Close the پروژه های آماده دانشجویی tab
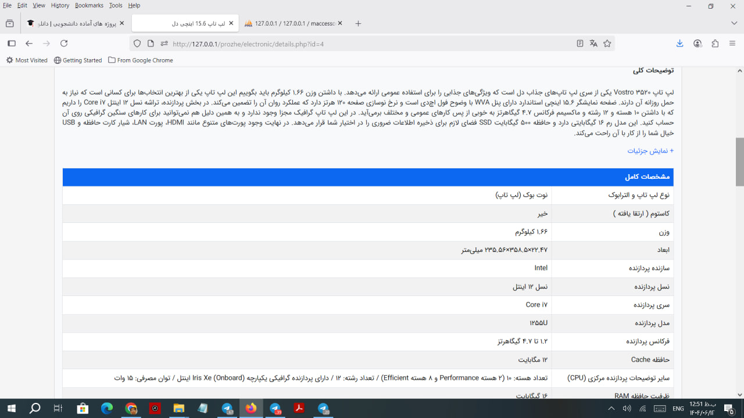 pyautogui.click(x=121, y=23)
